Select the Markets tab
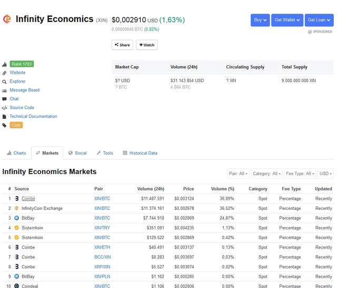The height and width of the screenshot is (288, 337). click(47, 153)
